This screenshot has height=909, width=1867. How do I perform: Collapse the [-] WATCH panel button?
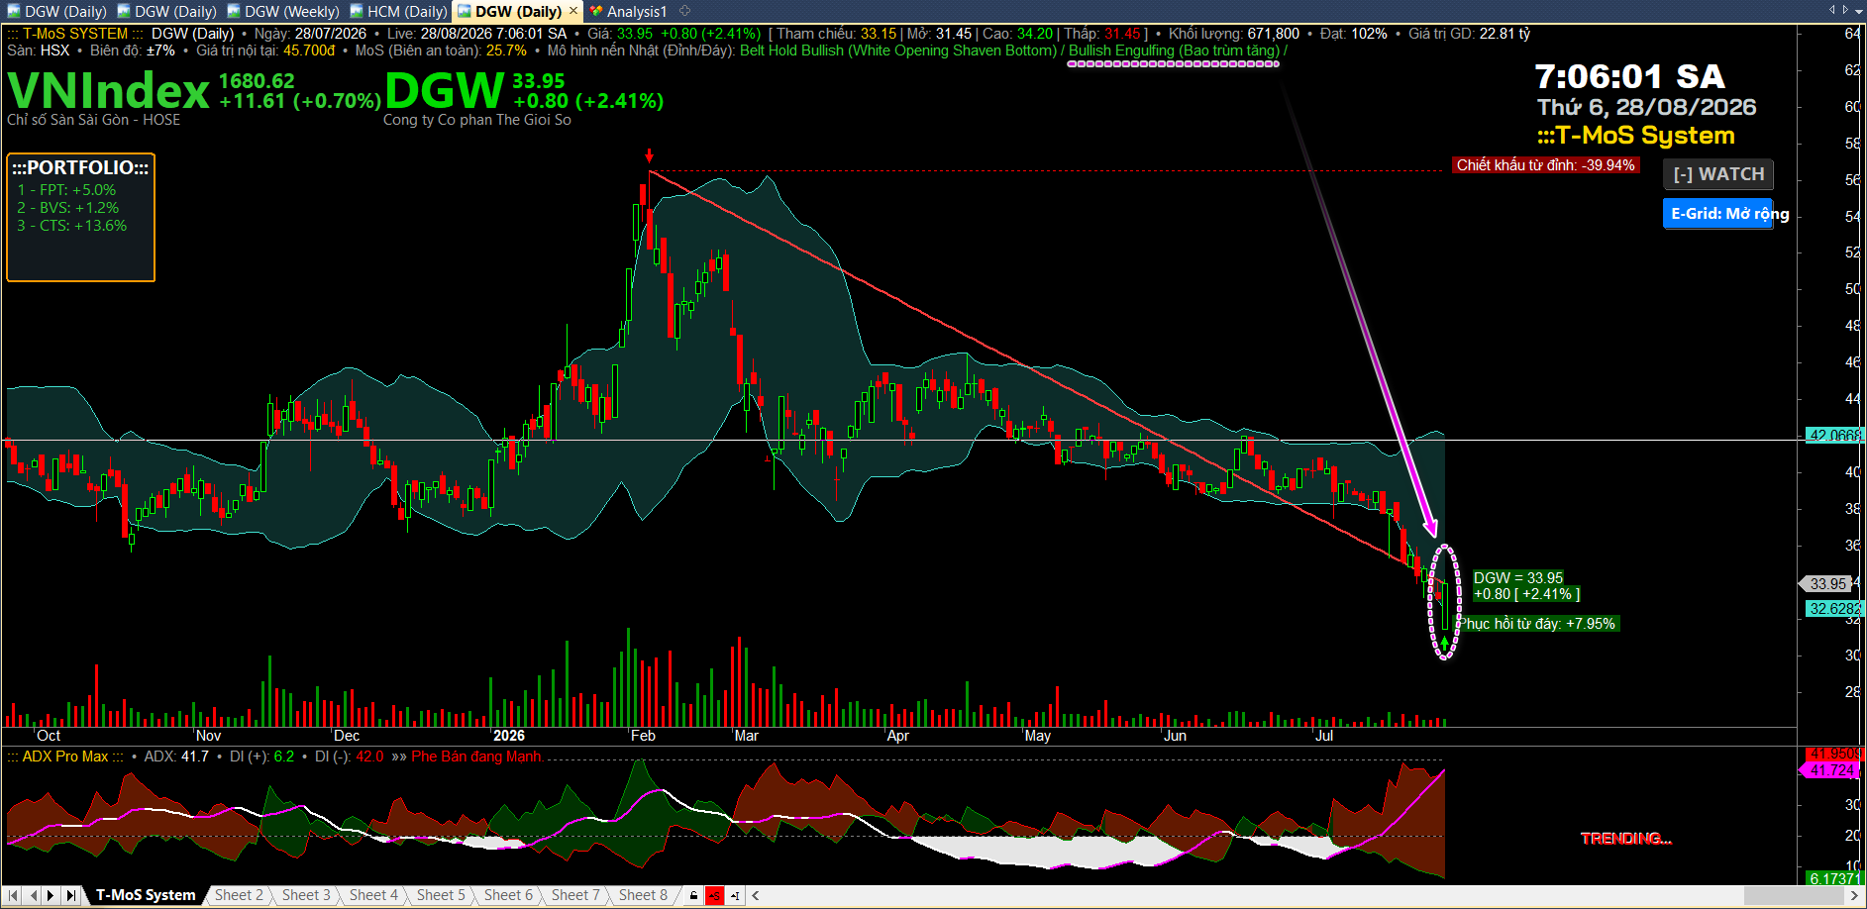(x=1718, y=174)
